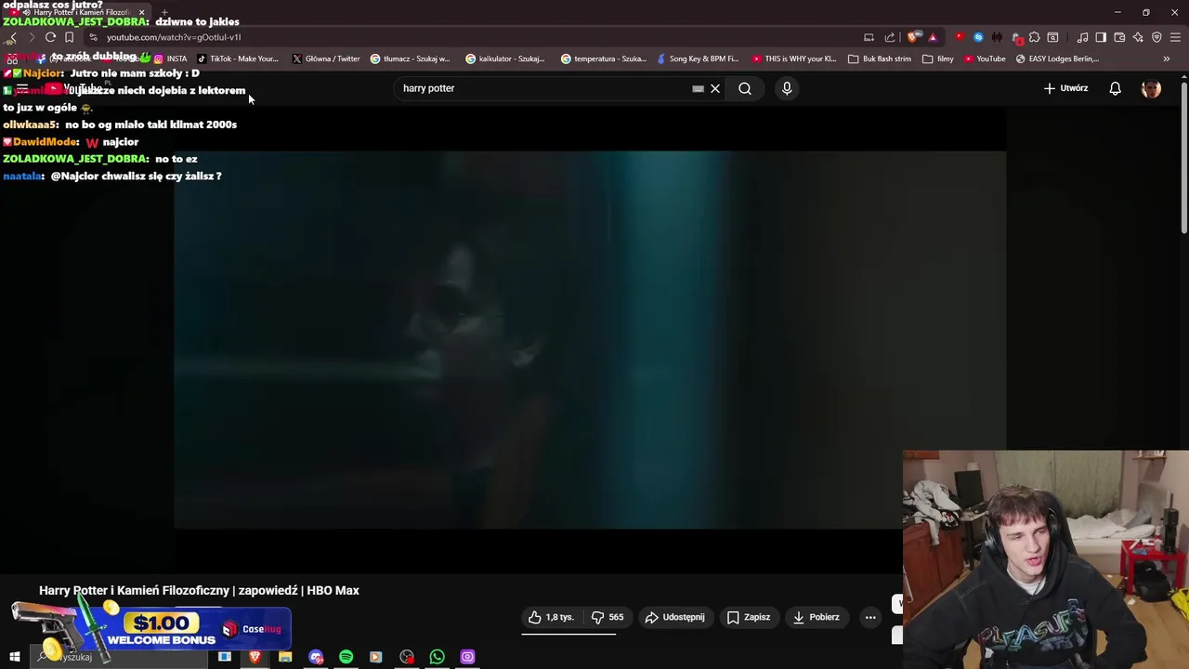The height and width of the screenshot is (669, 1189).
Task: Click the Udostępnij share button
Action: tap(675, 617)
